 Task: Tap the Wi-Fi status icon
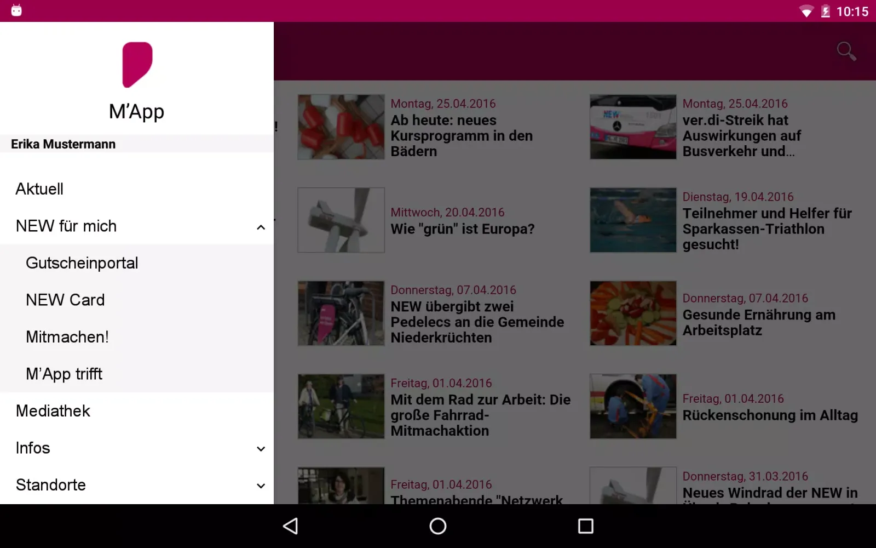pyautogui.click(x=806, y=11)
